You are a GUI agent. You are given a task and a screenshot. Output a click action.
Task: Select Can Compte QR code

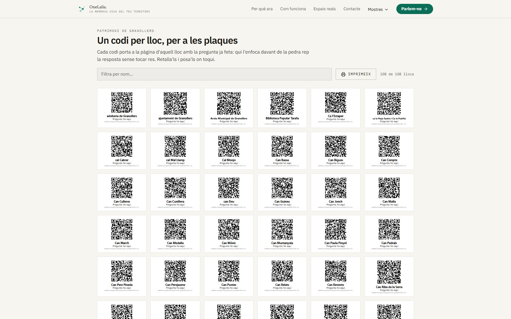click(x=389, y=146)
